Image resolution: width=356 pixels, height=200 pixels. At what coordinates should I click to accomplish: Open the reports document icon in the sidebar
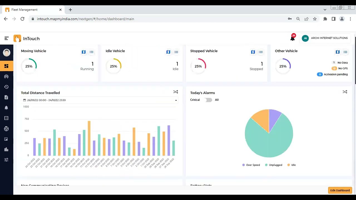click(x=6, y=97)
